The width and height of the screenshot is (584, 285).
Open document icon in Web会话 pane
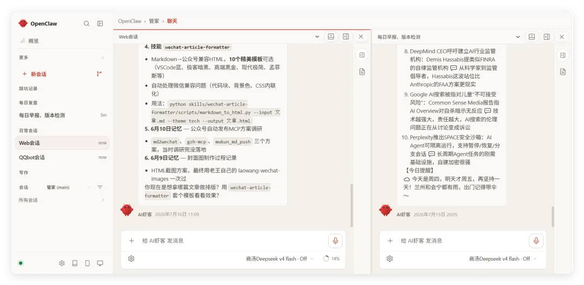coord(362,71)
